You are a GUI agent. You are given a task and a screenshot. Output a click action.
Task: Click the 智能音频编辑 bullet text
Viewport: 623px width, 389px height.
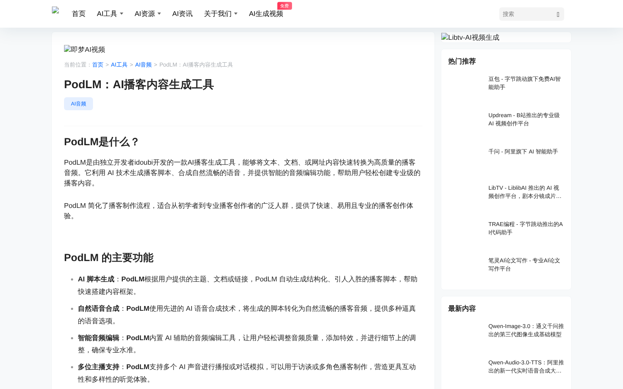[99, 338]
